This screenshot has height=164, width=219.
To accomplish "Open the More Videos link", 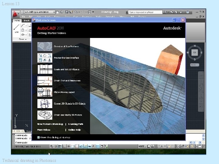I will coord(44,130).
